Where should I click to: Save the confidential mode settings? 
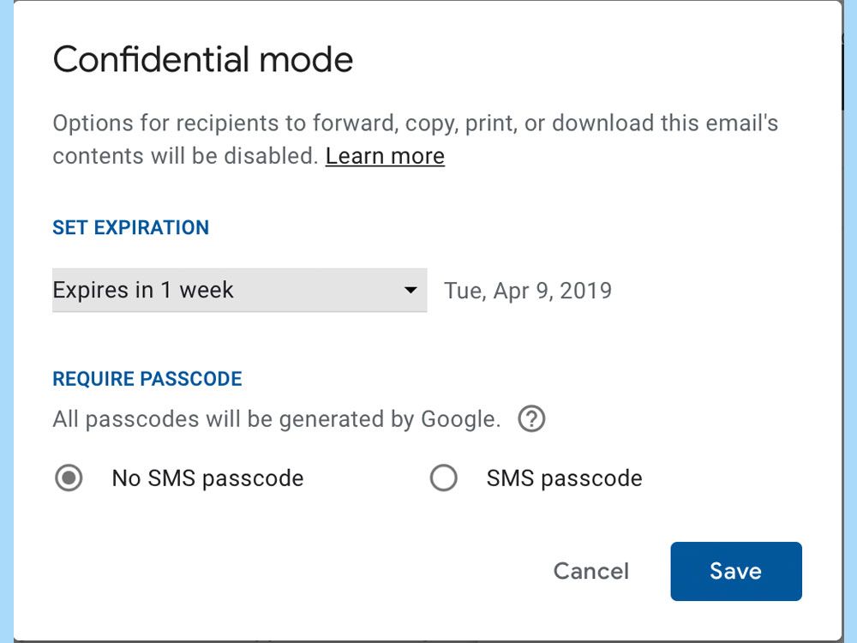pyautogui.click(x=735, y=571)
